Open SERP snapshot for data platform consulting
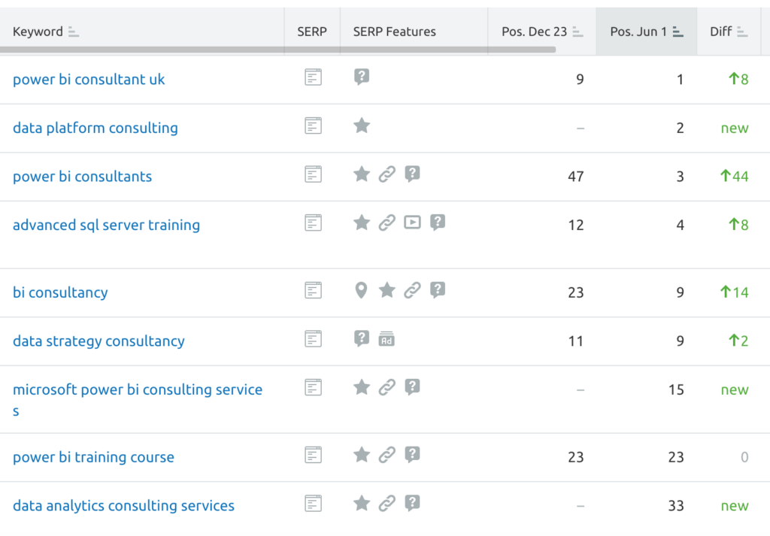Image resolution: width=770 pixels, height=536 pixels. coord(313,126)
